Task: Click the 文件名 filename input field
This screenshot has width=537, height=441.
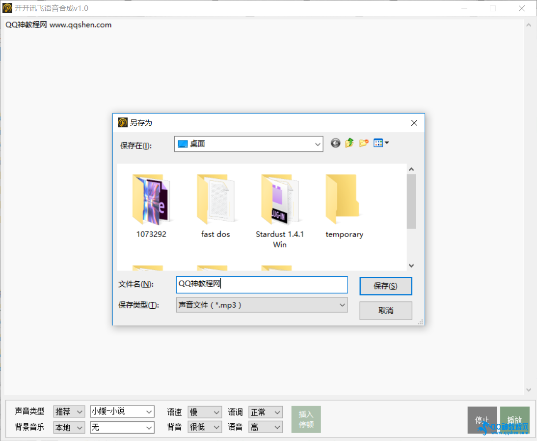Action: 262,285
